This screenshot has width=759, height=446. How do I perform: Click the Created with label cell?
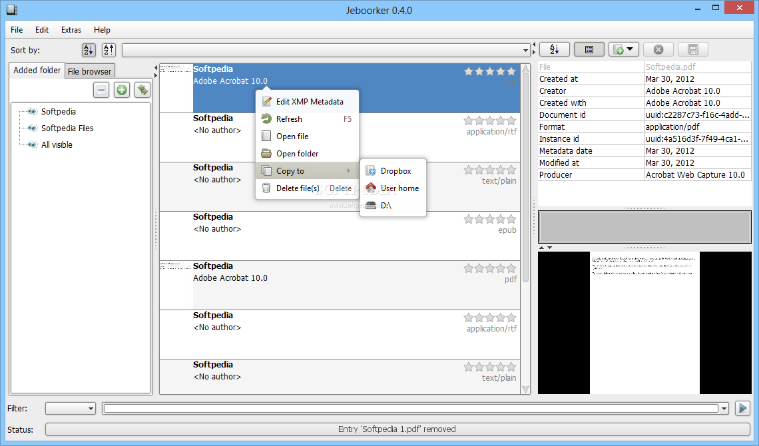[591, 103]
